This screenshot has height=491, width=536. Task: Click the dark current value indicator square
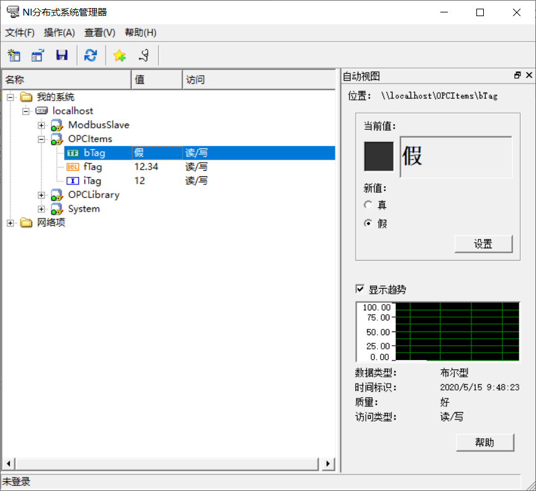(x=378, y=156)
